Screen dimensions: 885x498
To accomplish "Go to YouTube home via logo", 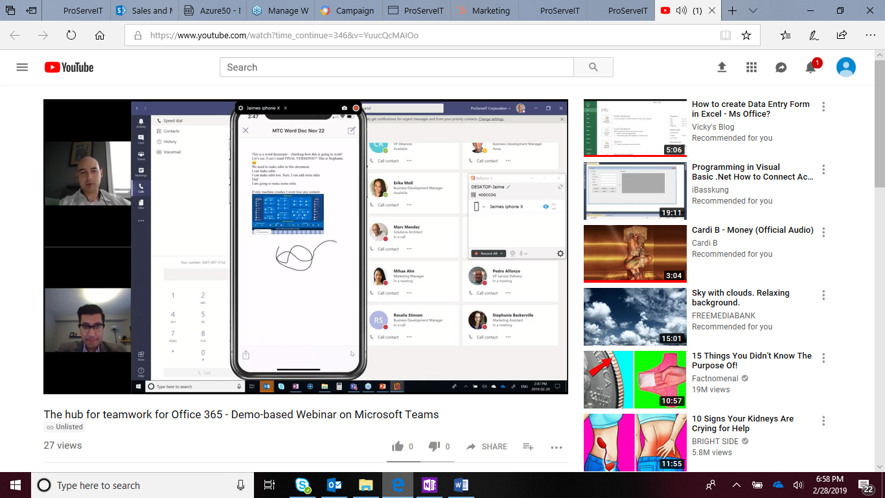I will [69, 67].
